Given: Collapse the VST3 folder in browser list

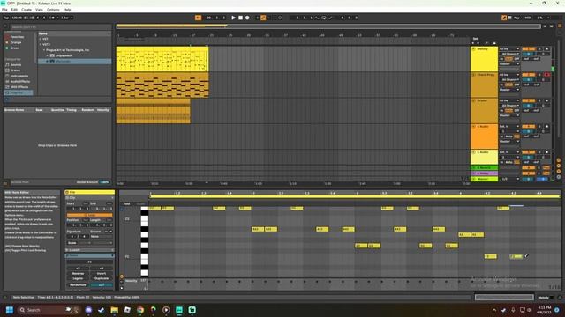Looking at the screenshot, I should pyautogui.click(x=41, y=45).
